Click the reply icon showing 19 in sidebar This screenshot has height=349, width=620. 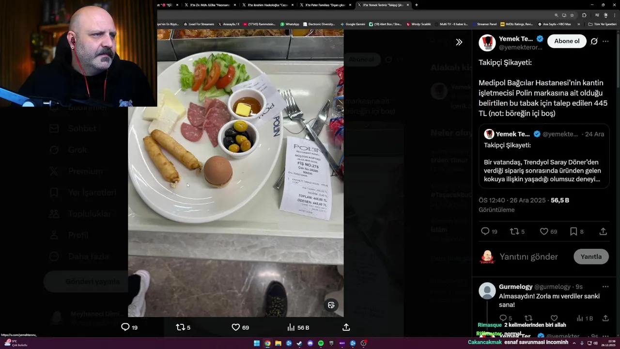coord(485,232)
